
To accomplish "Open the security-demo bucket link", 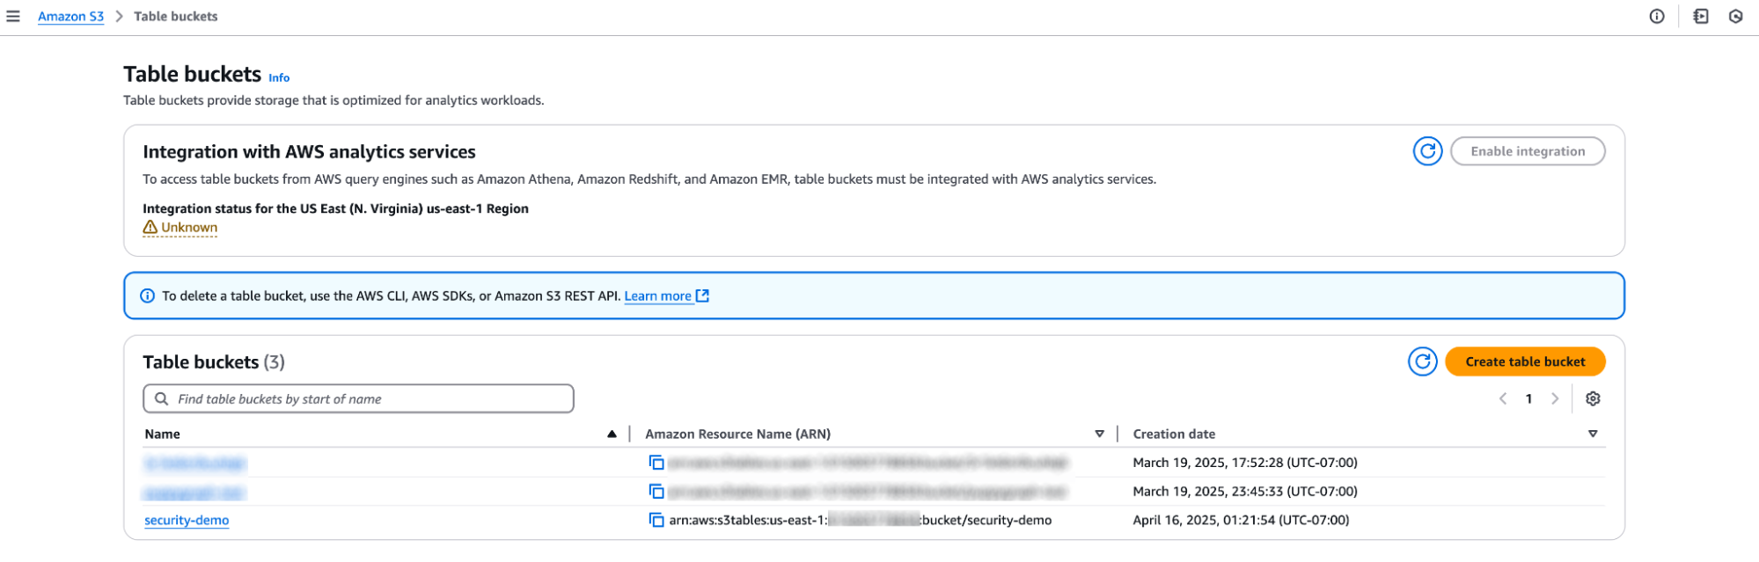I will [187, 520].
